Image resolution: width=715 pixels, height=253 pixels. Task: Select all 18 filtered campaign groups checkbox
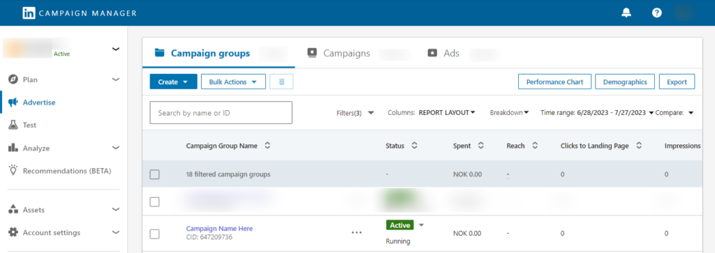[154, 174]
